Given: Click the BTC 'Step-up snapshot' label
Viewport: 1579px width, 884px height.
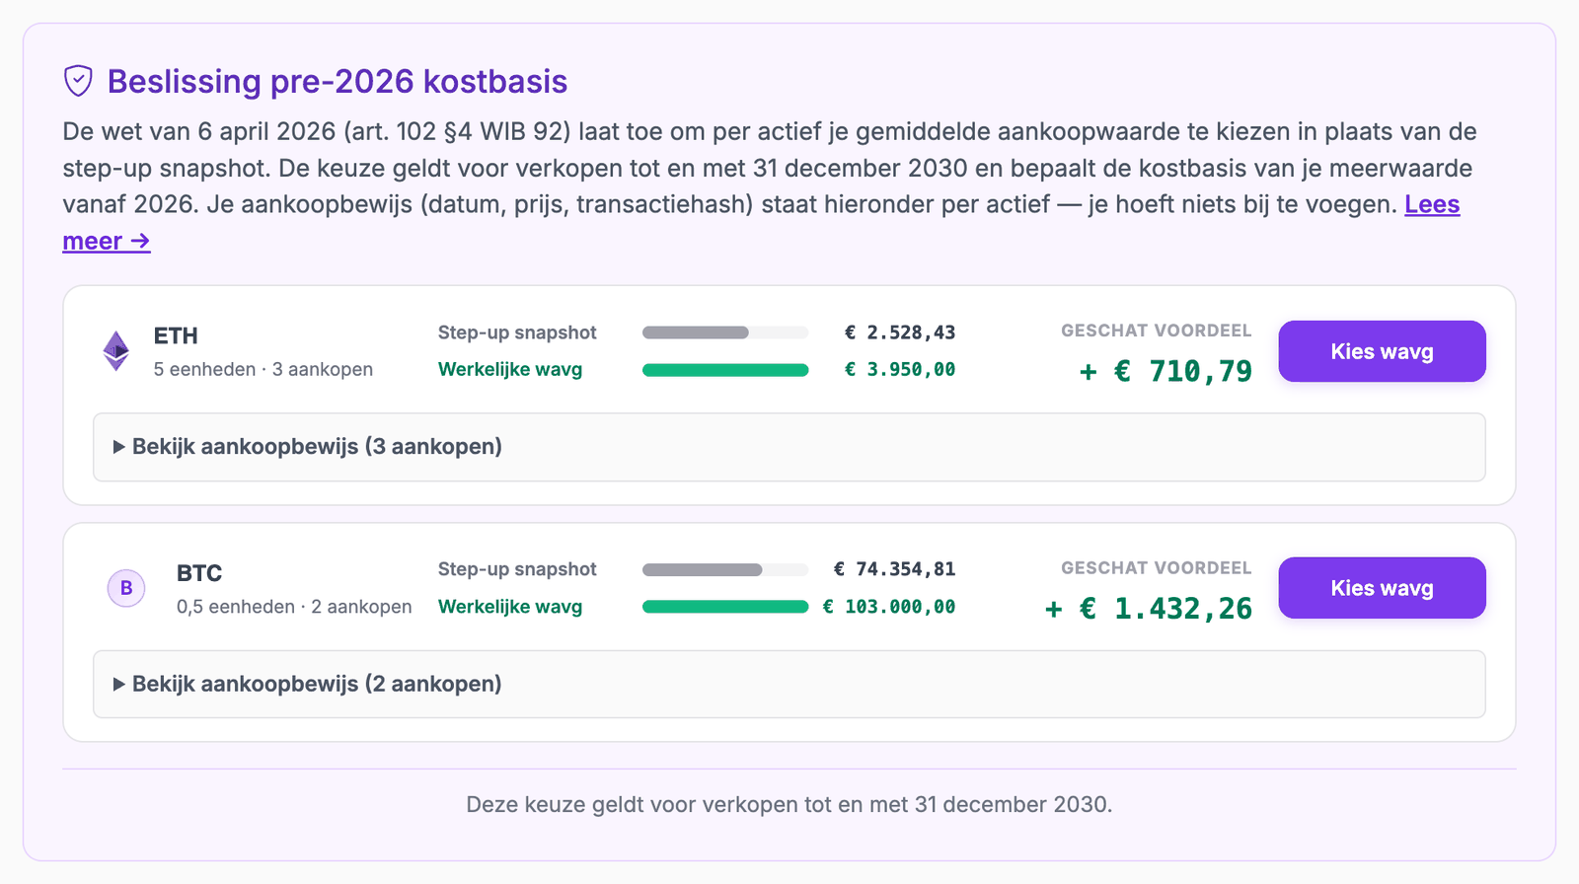Looking at the screenshot, I should 517,569.
